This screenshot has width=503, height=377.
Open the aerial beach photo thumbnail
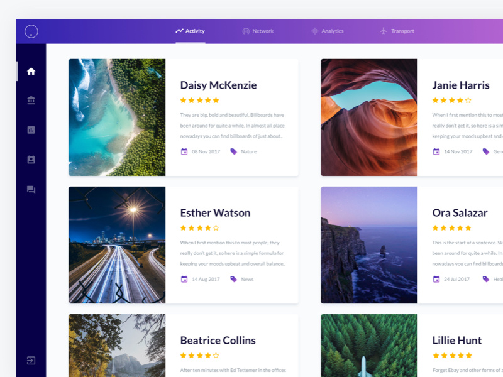click(x=117, y=117)
